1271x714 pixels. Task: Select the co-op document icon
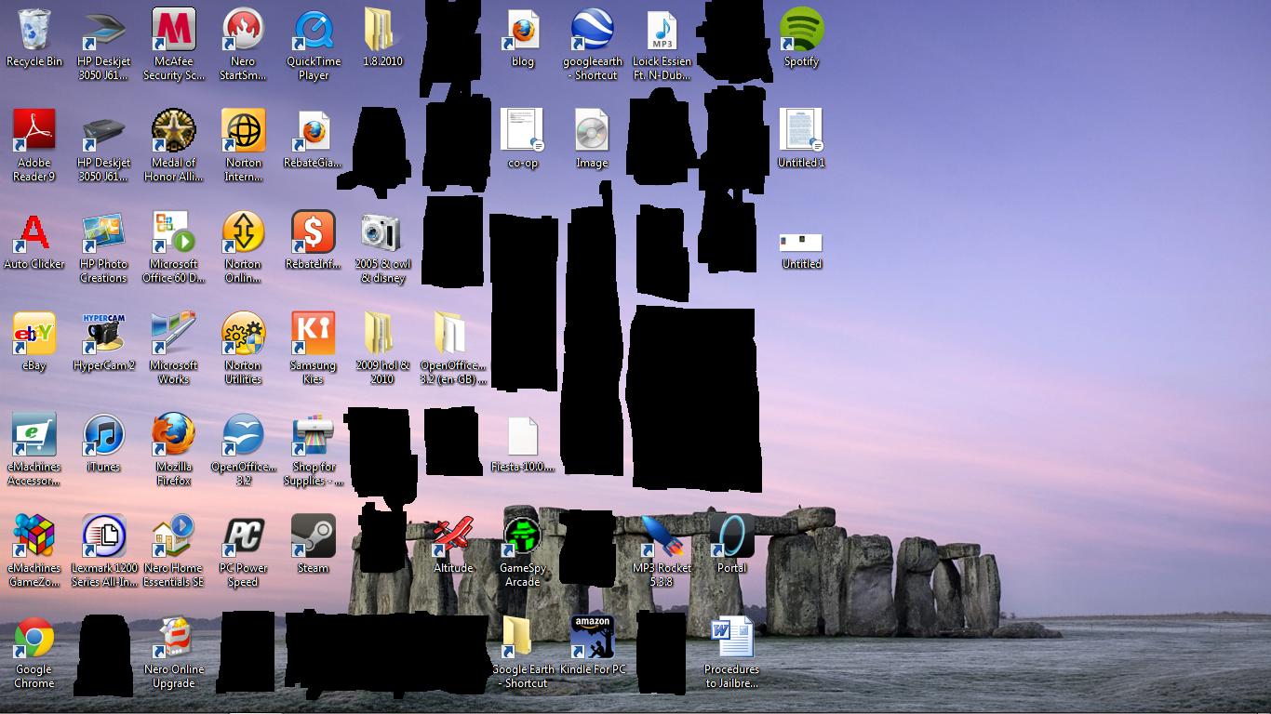523,131
